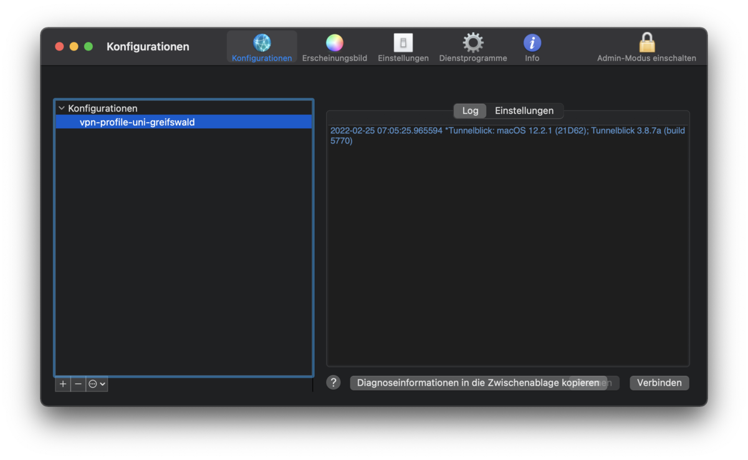This screenshot has height=460, width=748.
Task: Click the Admin-Modus einschalten padlock
Action: 646,43
